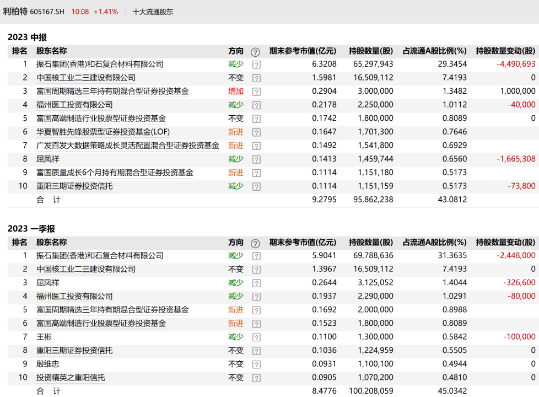Viewport: 539px width, 397px height.
Task: Click 占流通A股比例(%) header in 2023 中报
Action: (x=434, y=51)
